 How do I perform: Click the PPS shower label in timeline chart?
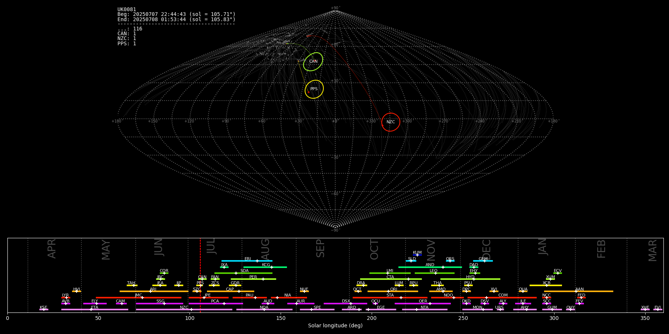coord(200,283)
